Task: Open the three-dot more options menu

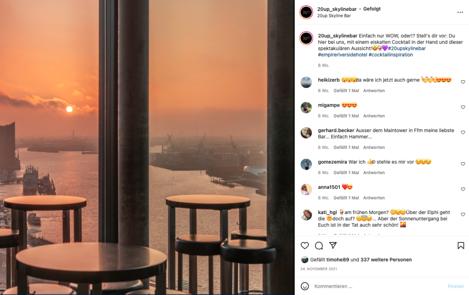Action: tap(460, 12)
